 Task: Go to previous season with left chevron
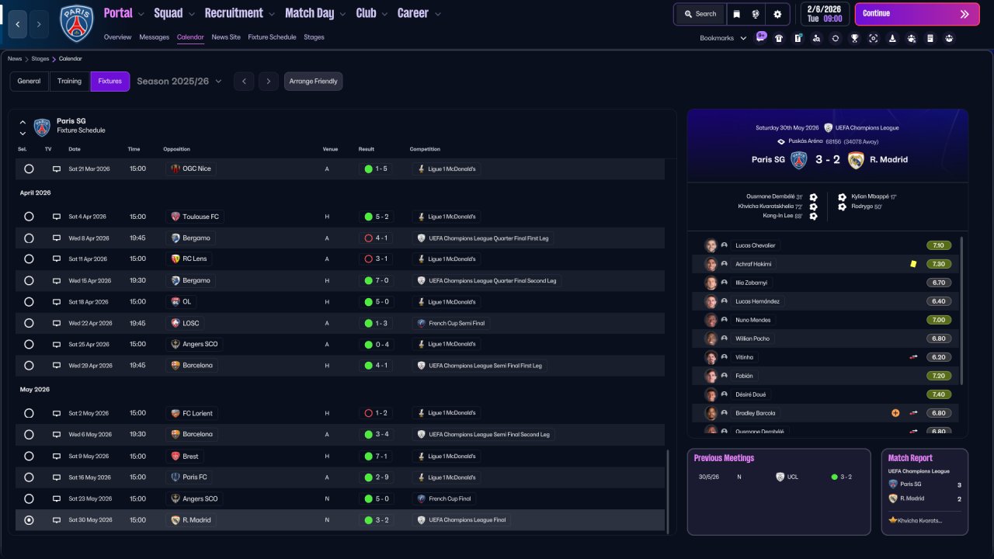(244, 82)
